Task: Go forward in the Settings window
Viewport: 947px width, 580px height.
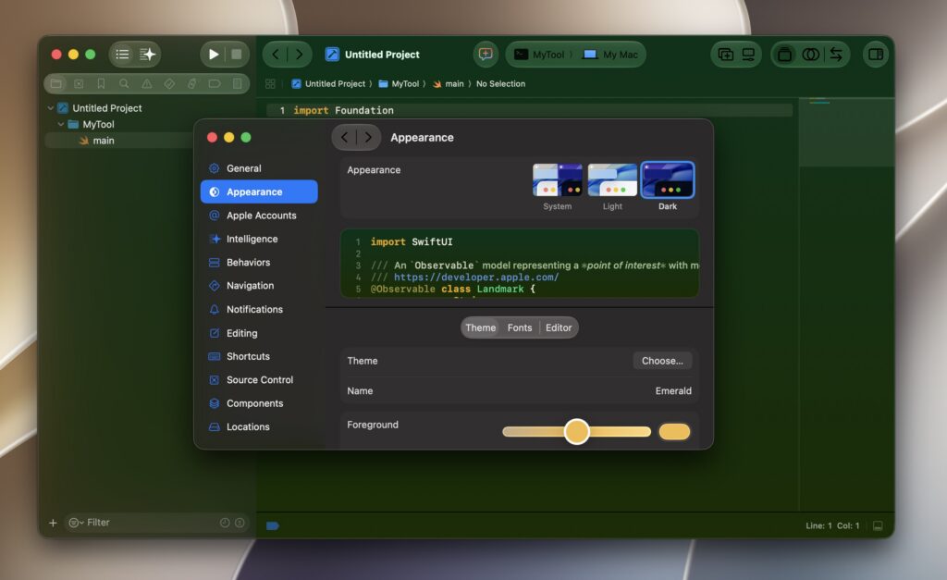Action: 368,138
